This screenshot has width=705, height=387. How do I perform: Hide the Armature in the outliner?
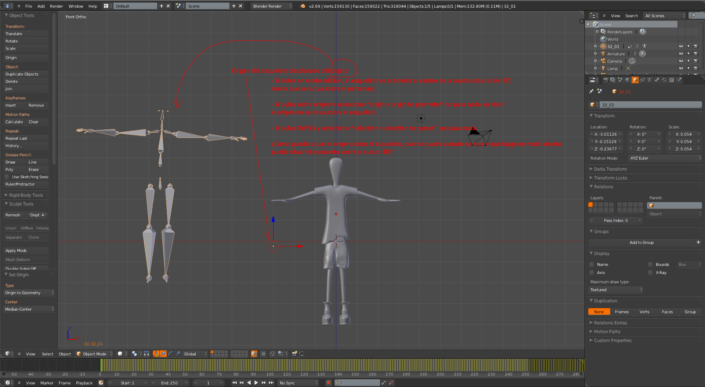[x=681, y=54]
